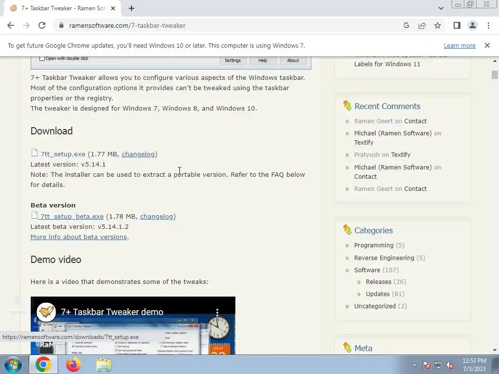Open volume speaker tray icon
Image resolution: width=499 pixels, height=374 pixels.
[x=450, y=365]
